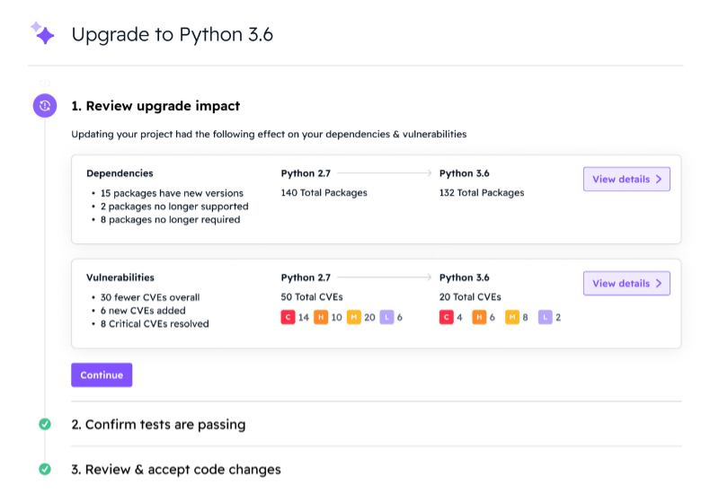Click green checkmark beside Review & accept code changes
Image resolution: width=719 pixels, height=502 pixels.
click(45, 469)
